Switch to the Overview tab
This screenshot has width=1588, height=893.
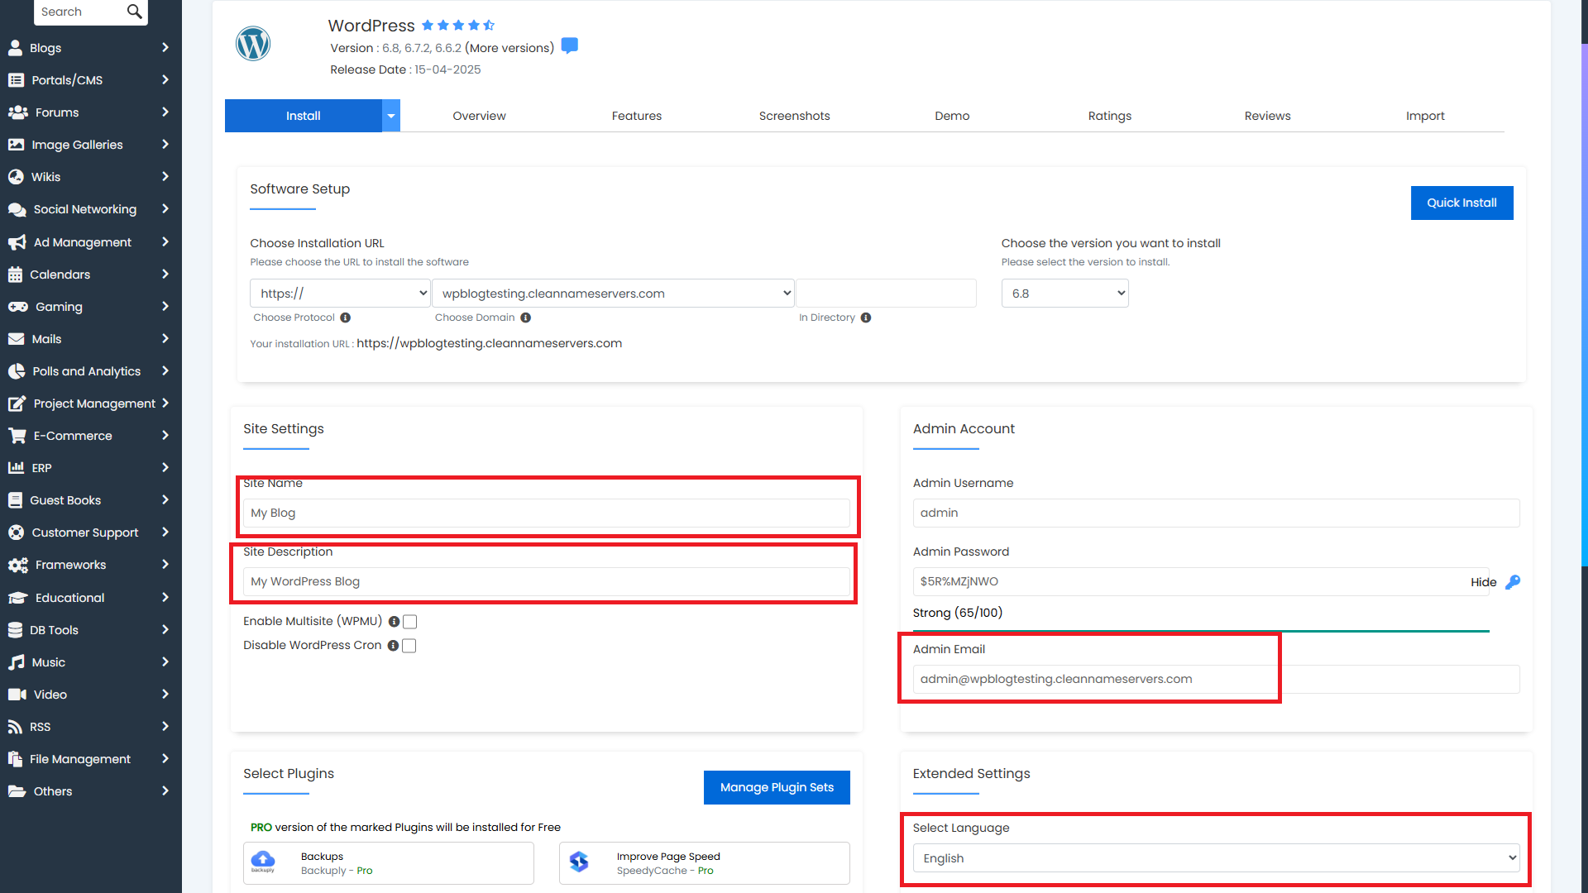(x=479, y=116)
